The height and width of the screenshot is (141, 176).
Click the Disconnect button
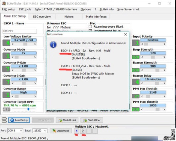click(61, 131)
